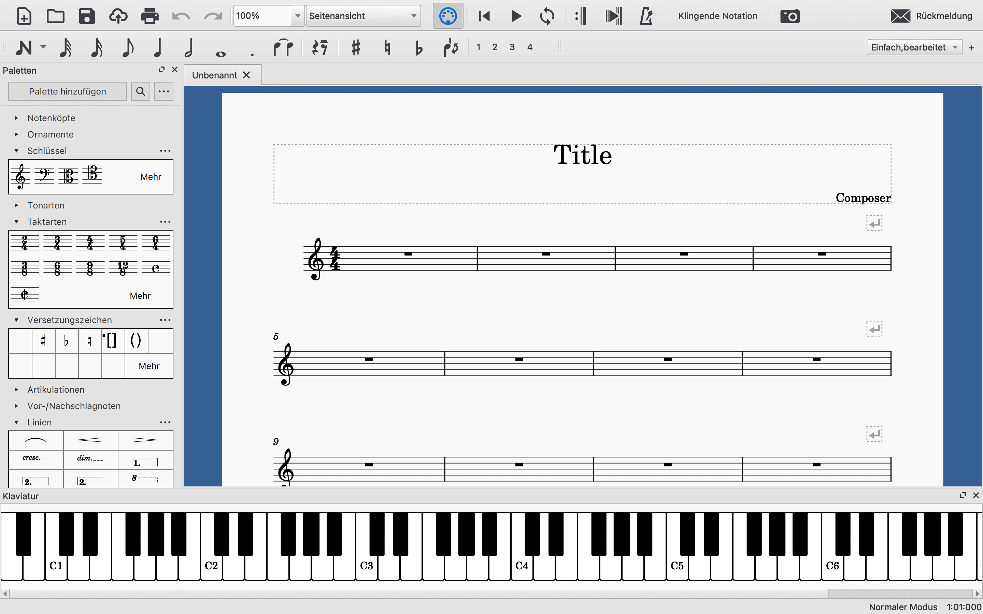
Task: Click Mehr in Versetzungszeichen palette
Action: [x=149, y=366]
